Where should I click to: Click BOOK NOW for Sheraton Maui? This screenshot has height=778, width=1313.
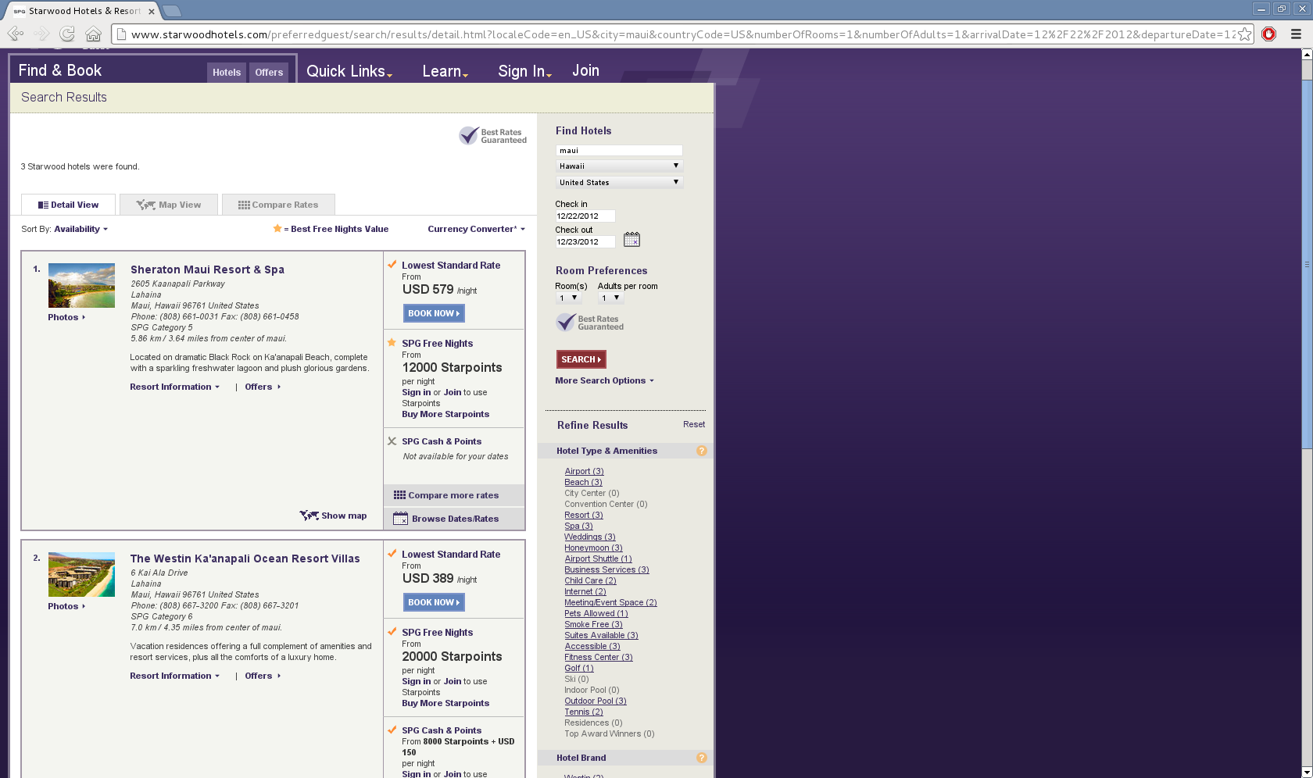434,313
